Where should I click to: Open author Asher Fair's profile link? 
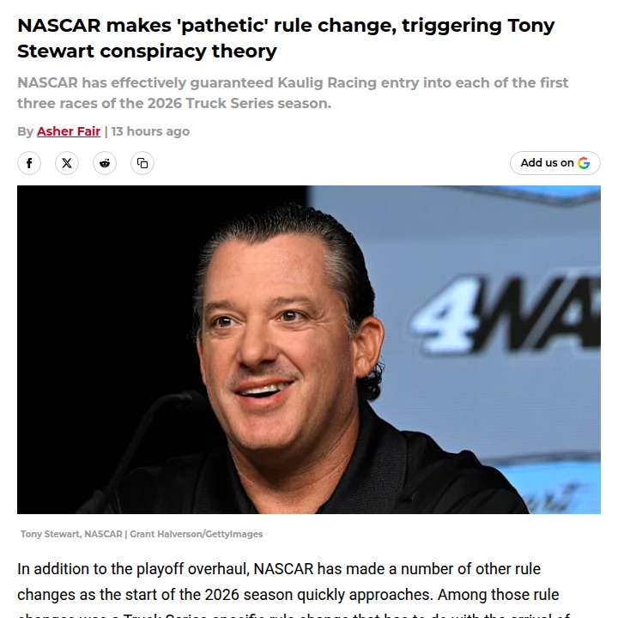click(69, 131)
